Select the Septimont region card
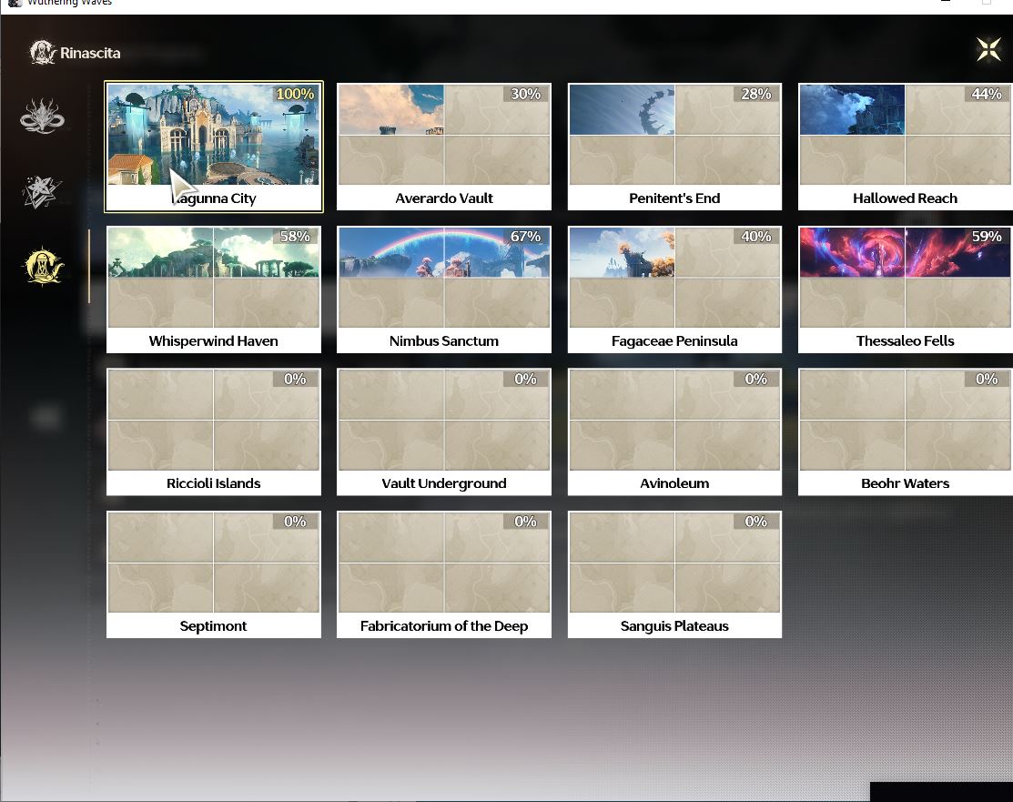The width and height of the screenshot is (1013, 802). point(214,574)
